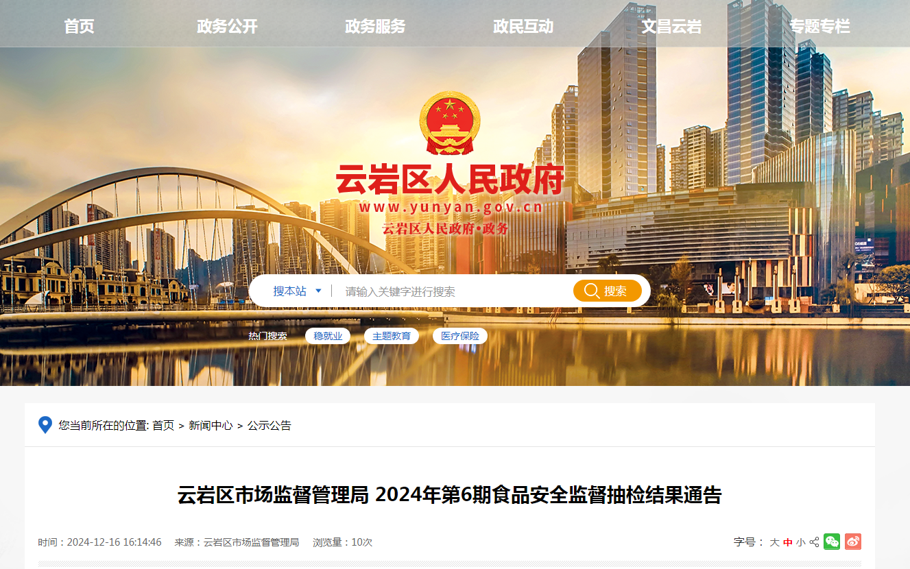Select large font size 大
Screen dimensions: 910x569
pyautogui.click(x=774, y=542)
